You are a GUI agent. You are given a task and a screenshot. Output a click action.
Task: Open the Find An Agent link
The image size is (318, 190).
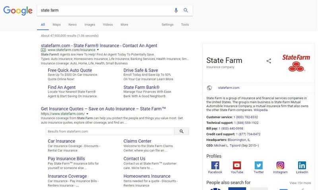[x=62, y=87]
